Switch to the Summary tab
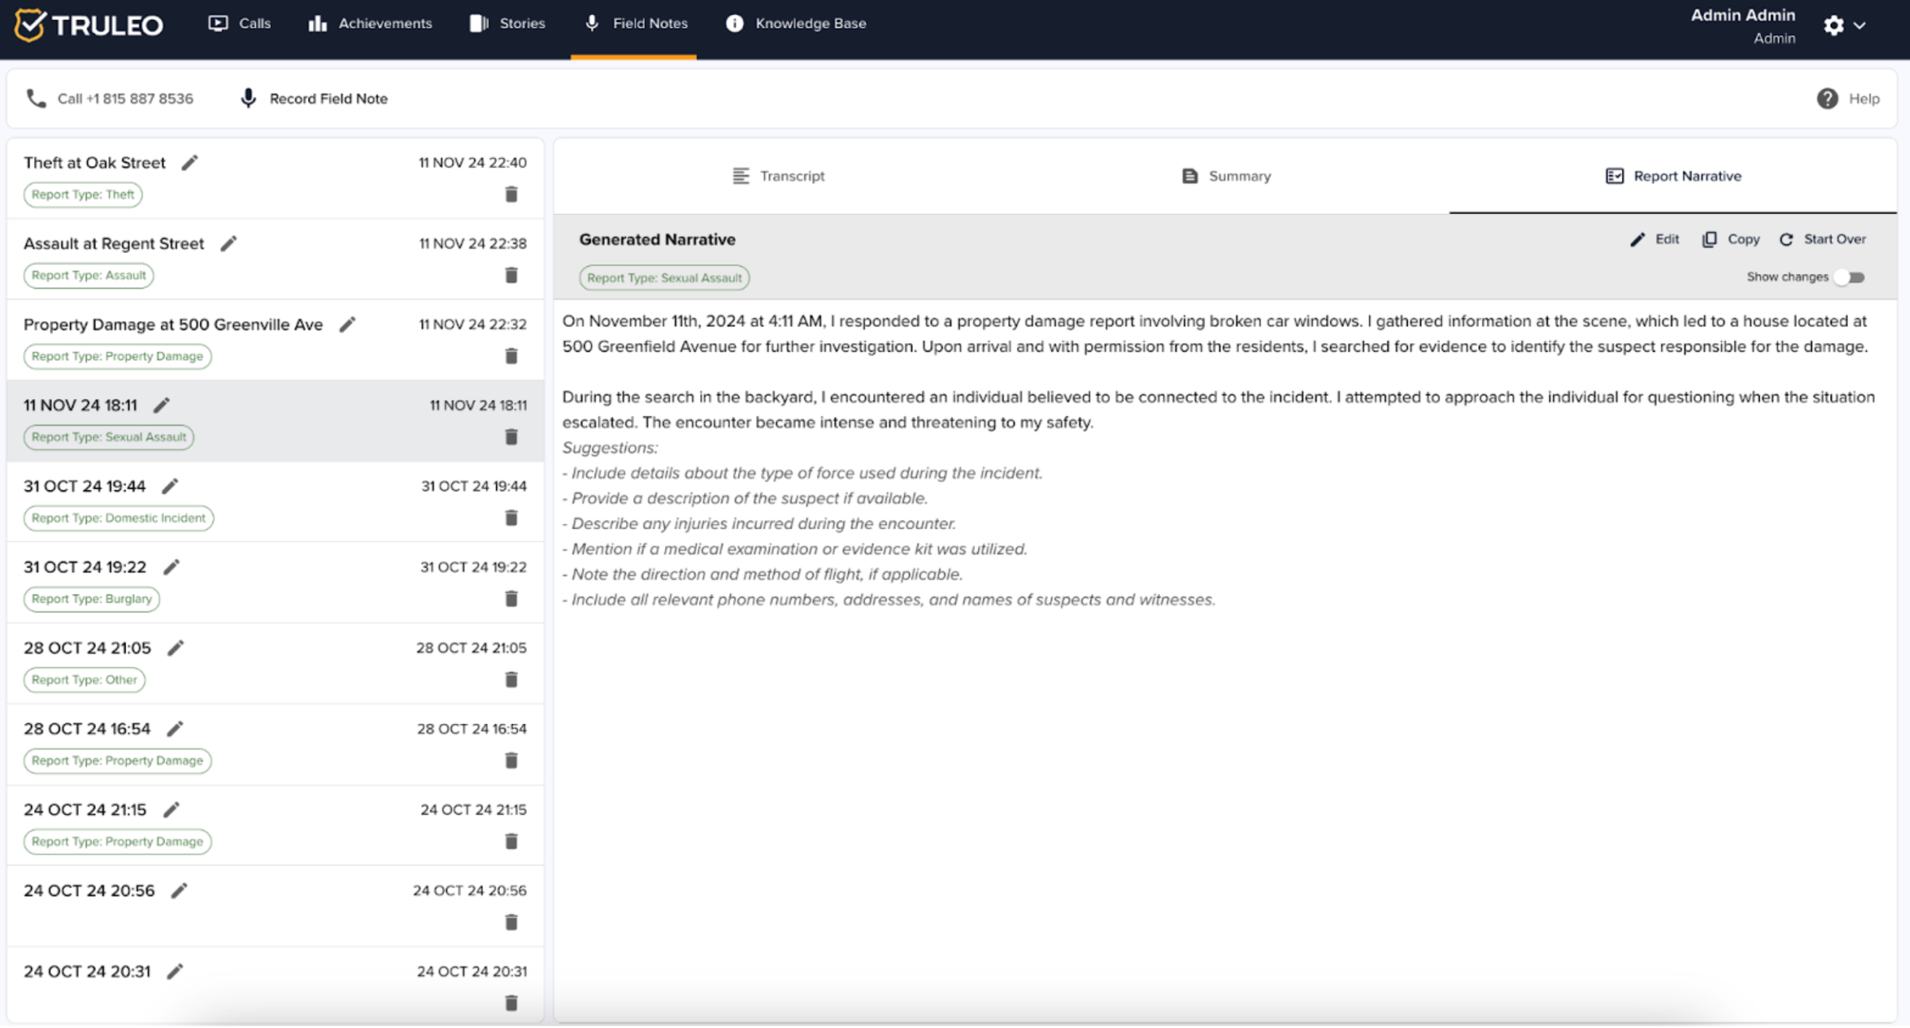 click(x=1226, y=176)
